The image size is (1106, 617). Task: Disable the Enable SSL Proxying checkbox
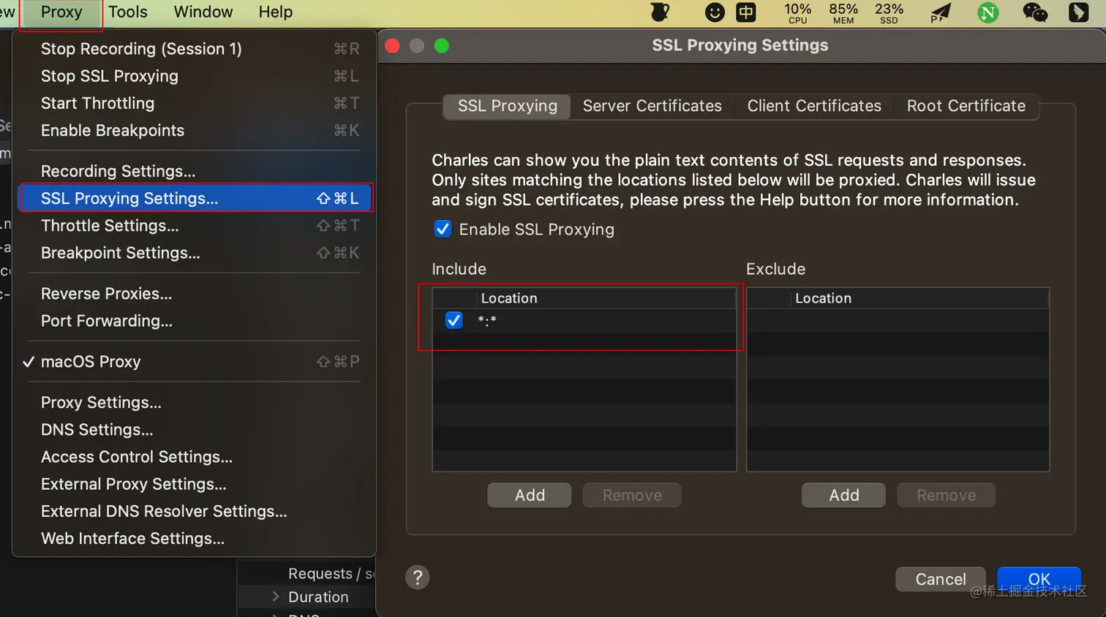pyautogui.click(x=443, y=229)
